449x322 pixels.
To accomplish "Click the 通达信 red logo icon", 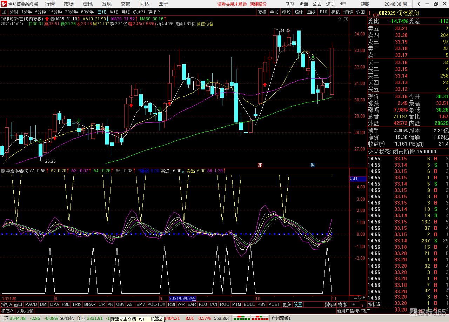I will [x=4, y=4].
